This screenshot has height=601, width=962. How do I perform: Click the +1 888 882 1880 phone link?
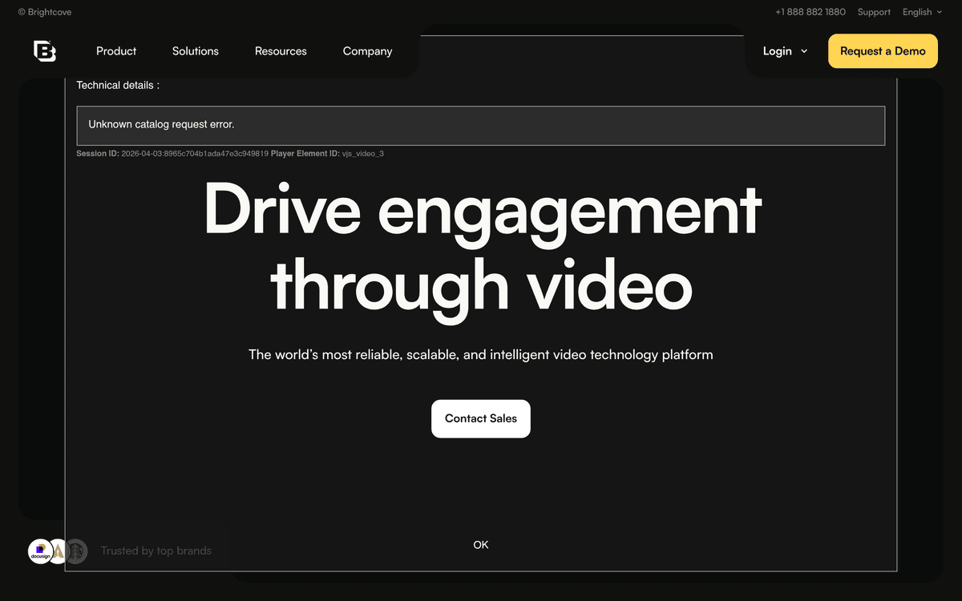(x=810, y=12)
